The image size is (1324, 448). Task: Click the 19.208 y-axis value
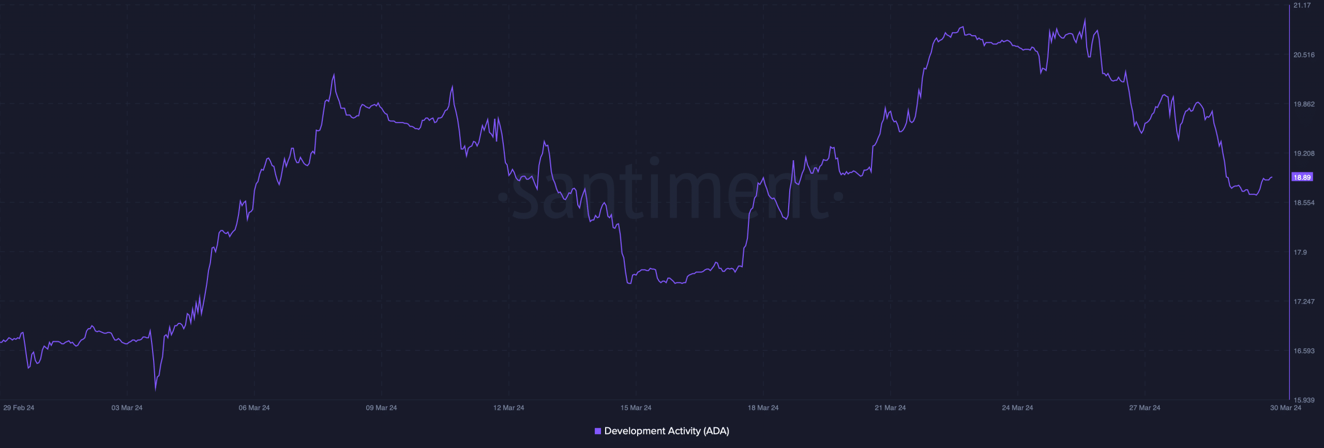[x=1304, y=153]
